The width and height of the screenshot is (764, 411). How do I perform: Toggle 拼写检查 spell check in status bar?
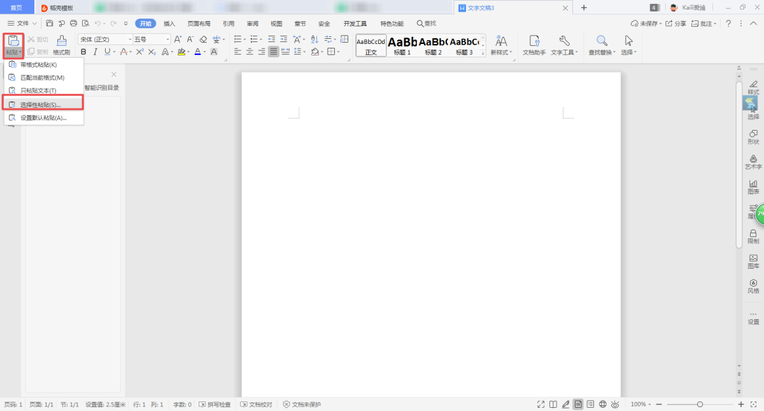215,405
